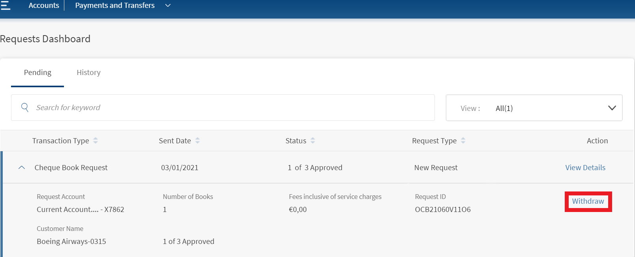
Task: Sort requests by Sent Date
Action: [197, 141]
